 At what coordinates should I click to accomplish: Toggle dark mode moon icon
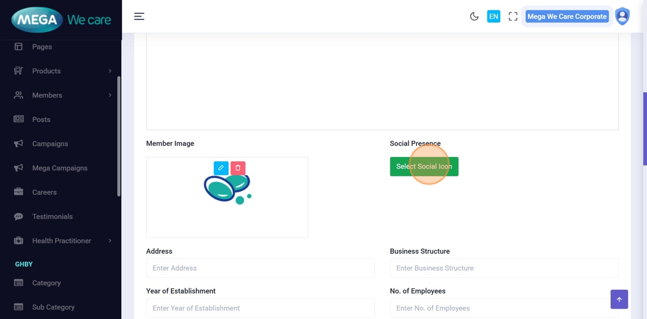(474, 17)
